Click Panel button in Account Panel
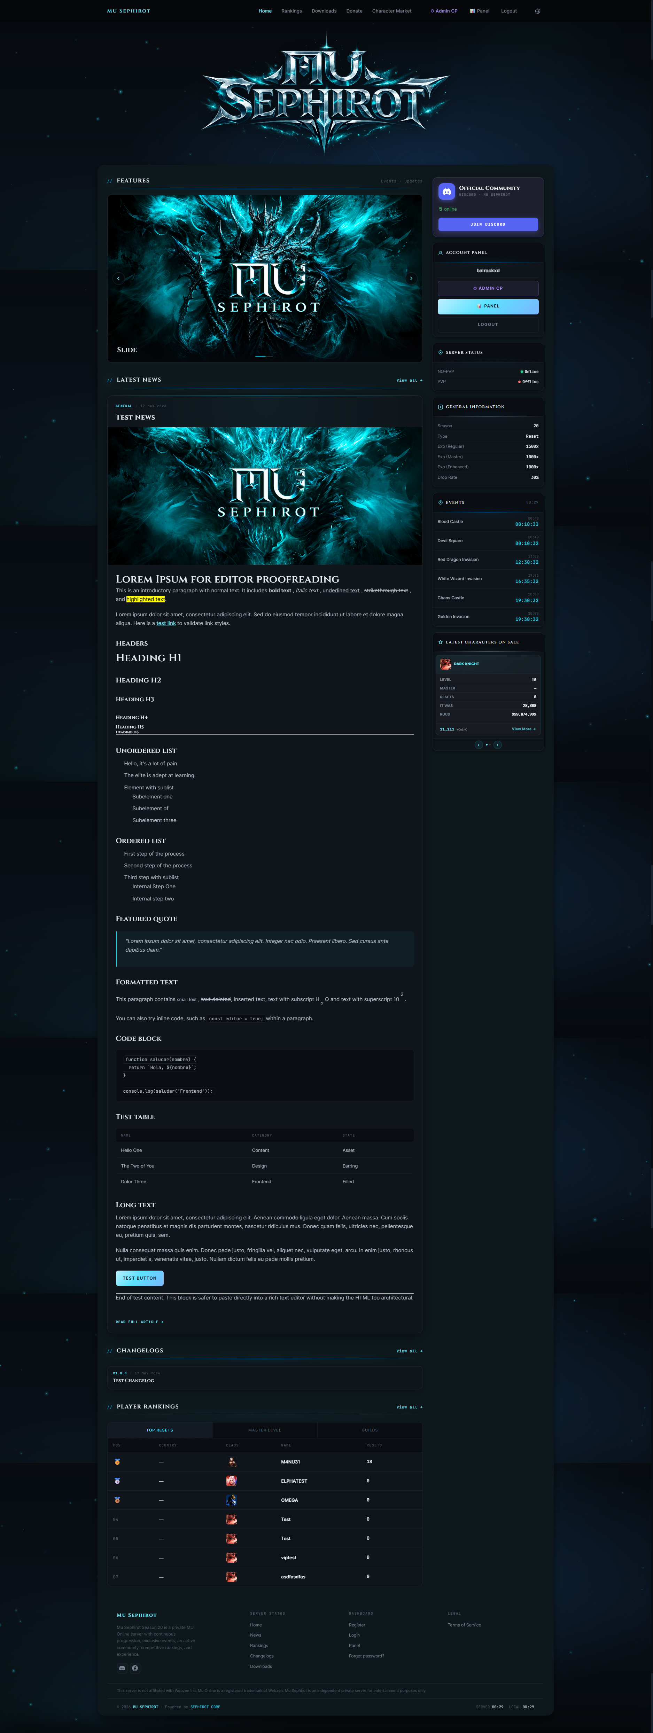653x1733 pixels. [x=488, y=306]
